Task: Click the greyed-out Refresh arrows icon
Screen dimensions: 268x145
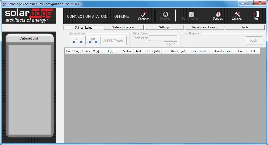Action: point(165,14)
